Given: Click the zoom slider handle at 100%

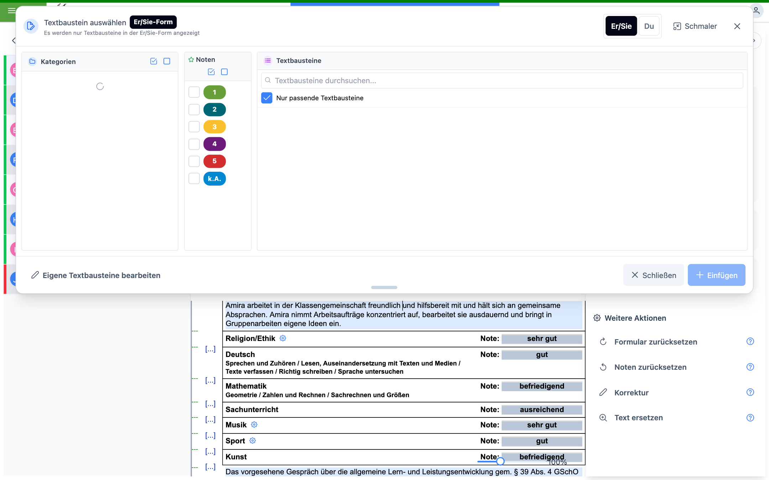Looking at the screenshot, I should coord(500,461).
